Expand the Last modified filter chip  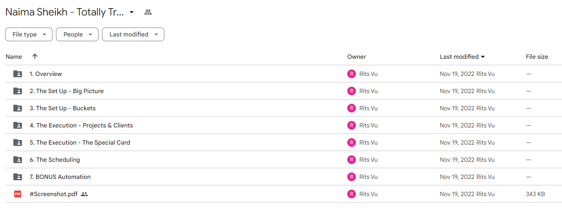(x=133, y=34)
